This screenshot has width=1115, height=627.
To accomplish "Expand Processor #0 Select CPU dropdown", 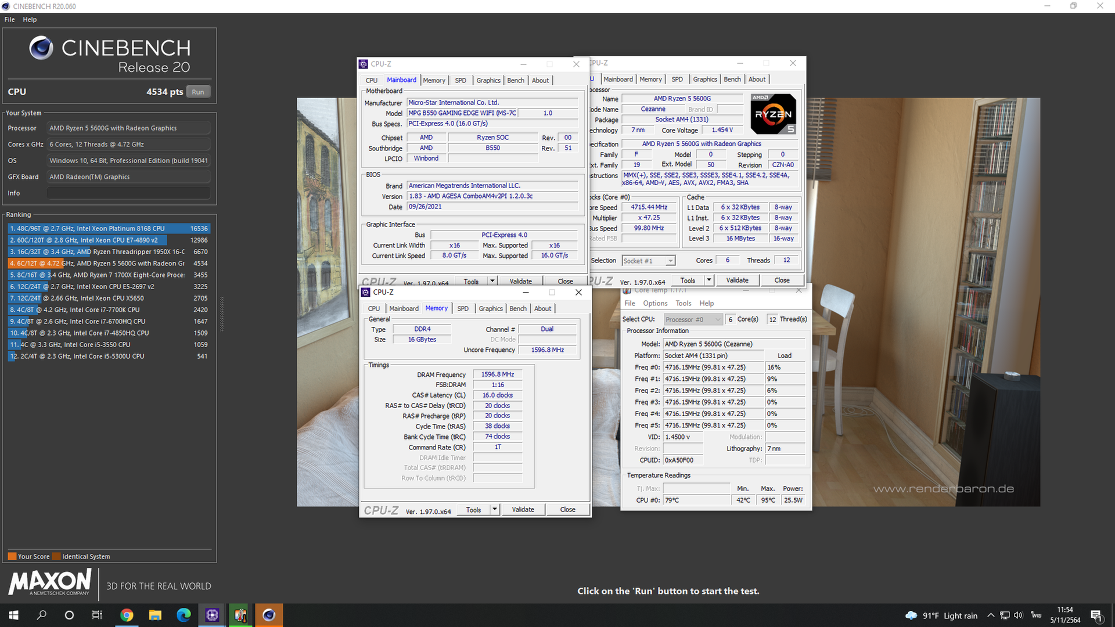I will pyautogui.click(x=692, y=319).
